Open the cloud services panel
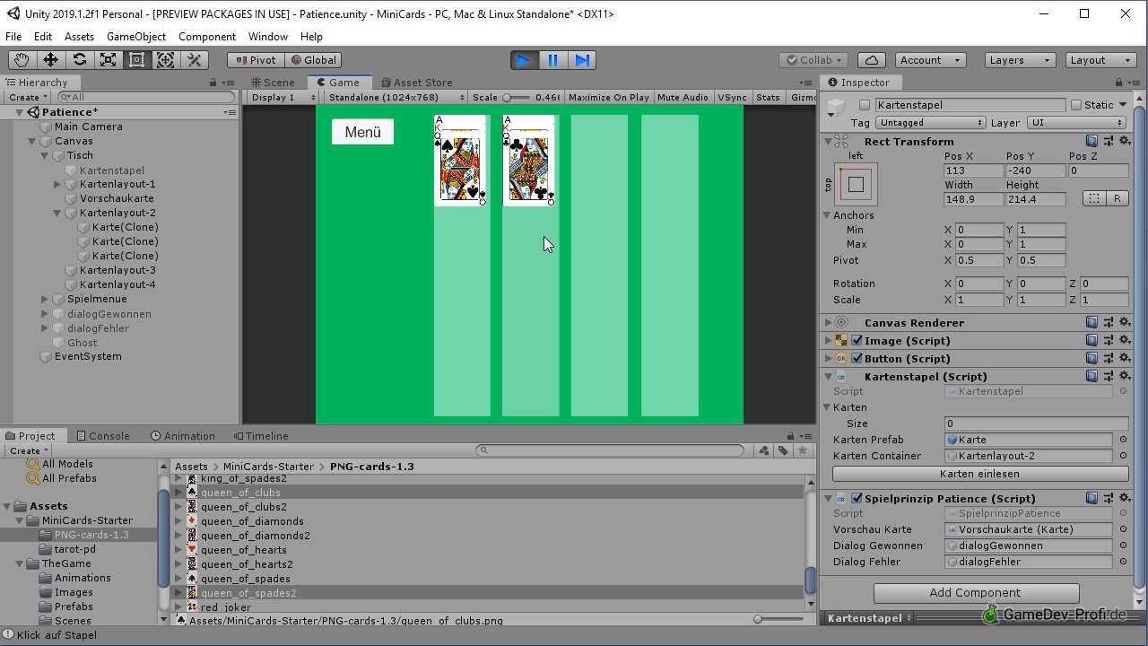This screenshot has height=646, width=1148. [x=870, y=60]
